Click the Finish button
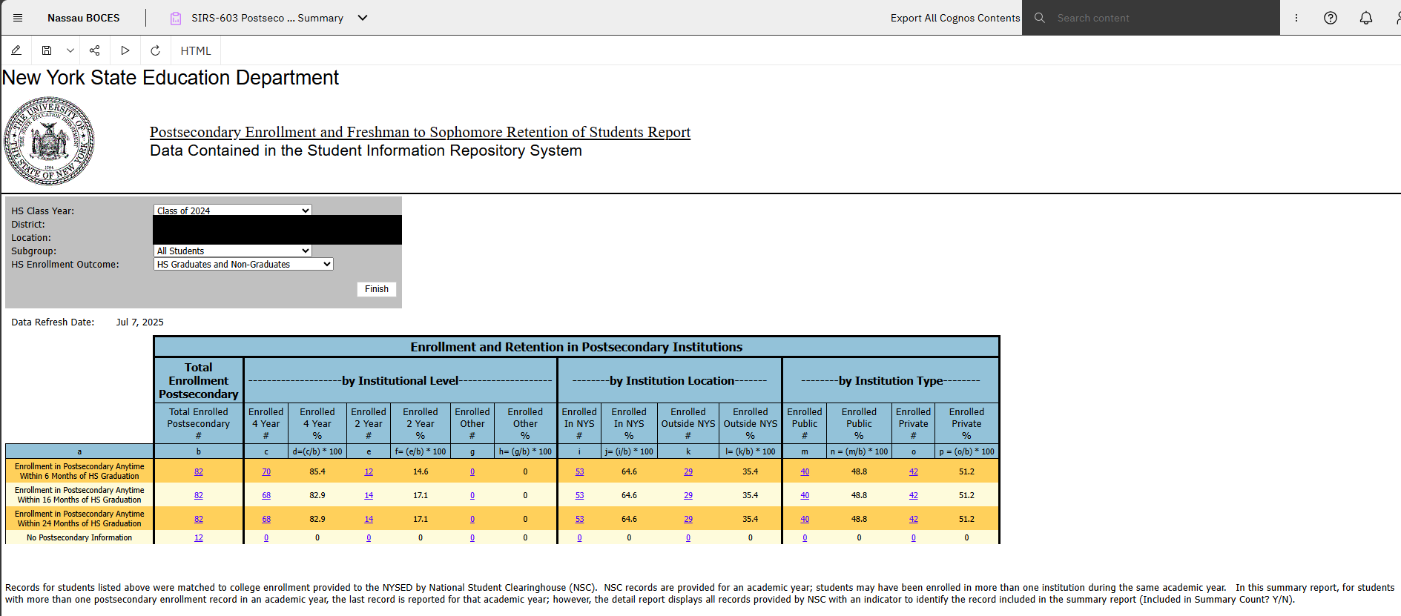Viewport: 1401px width, 616px height. [x=377, y=289]
